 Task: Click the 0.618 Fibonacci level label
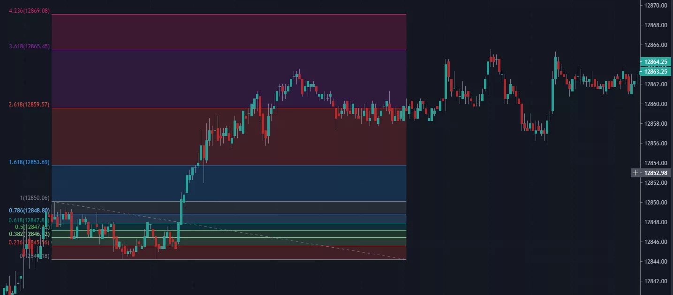pyautogui.click(x=29, y=220)
